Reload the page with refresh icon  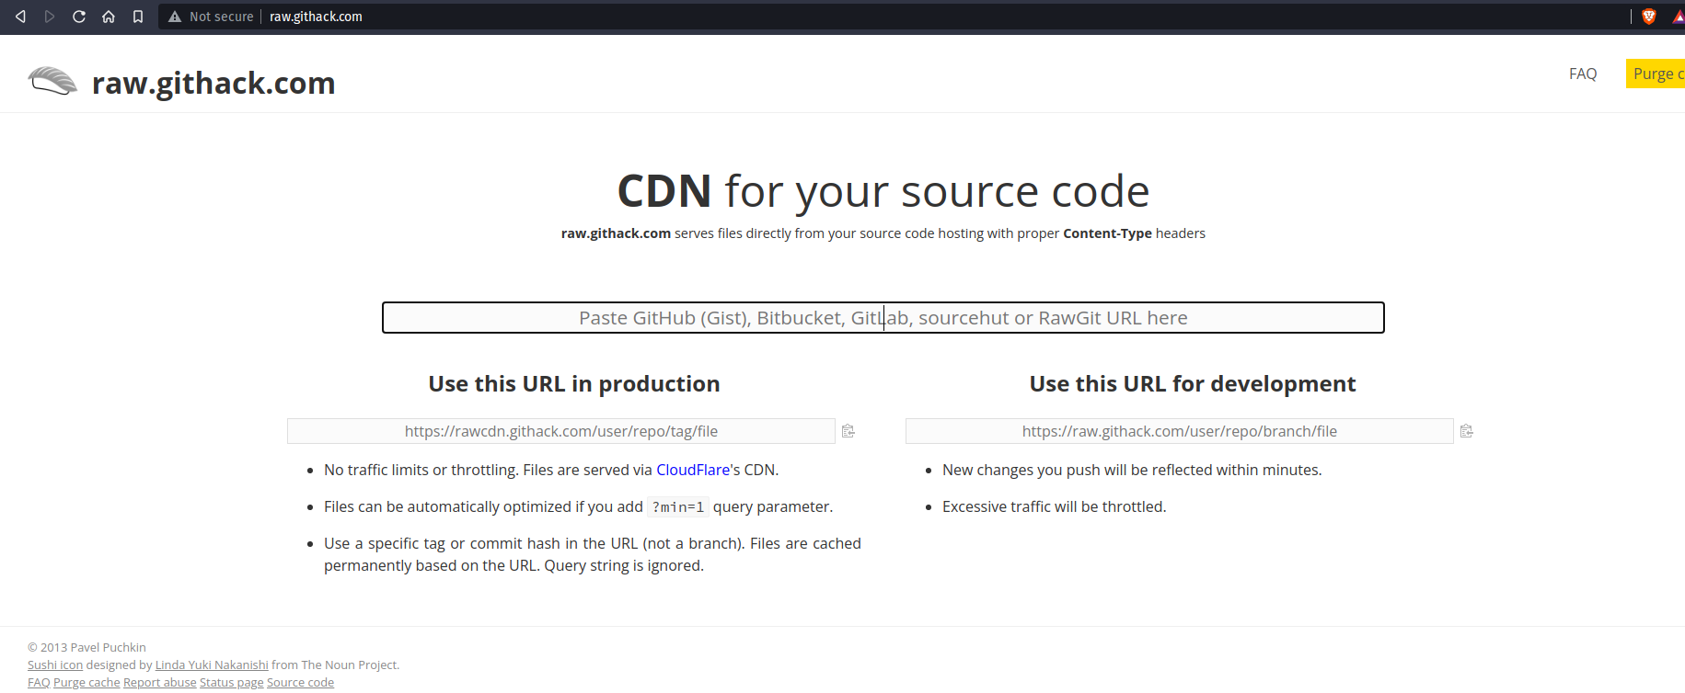pos(79,17)
